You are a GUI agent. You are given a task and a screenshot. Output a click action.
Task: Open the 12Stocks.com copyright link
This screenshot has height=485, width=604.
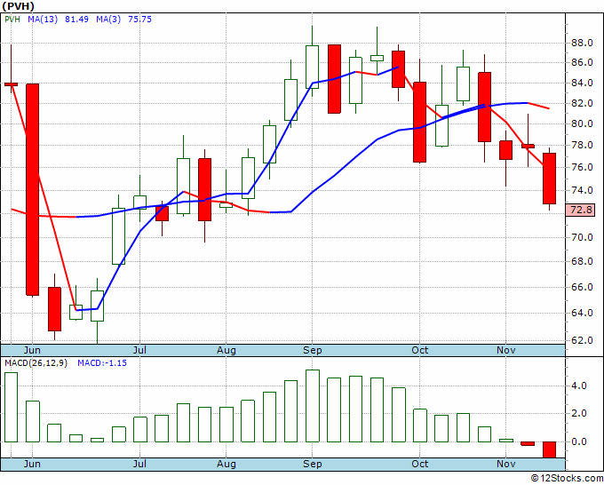pos(567,479)
